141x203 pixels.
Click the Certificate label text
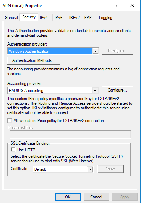tap(20, 169)
